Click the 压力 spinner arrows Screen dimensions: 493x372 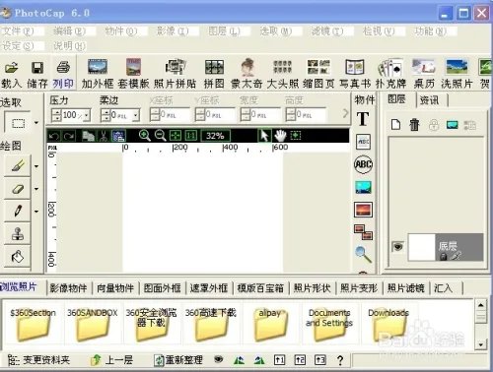tap(56, 115)
